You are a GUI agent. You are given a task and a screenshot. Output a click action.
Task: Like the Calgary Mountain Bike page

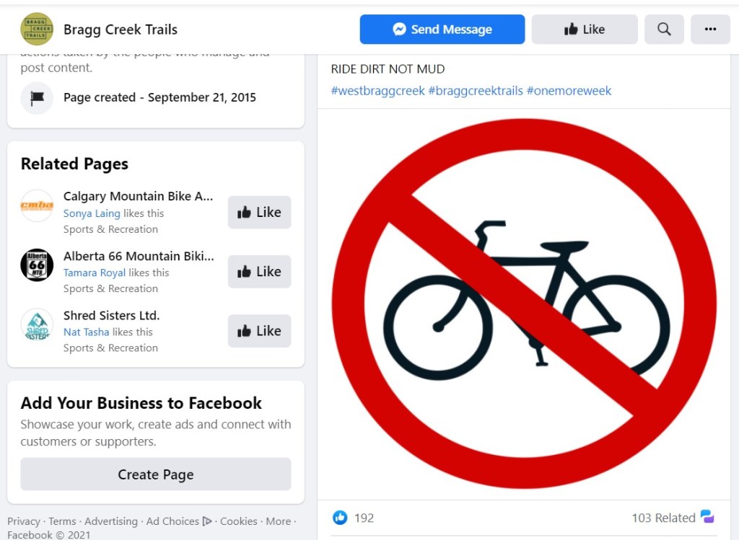pyautogui.click(x=259, y=212)
